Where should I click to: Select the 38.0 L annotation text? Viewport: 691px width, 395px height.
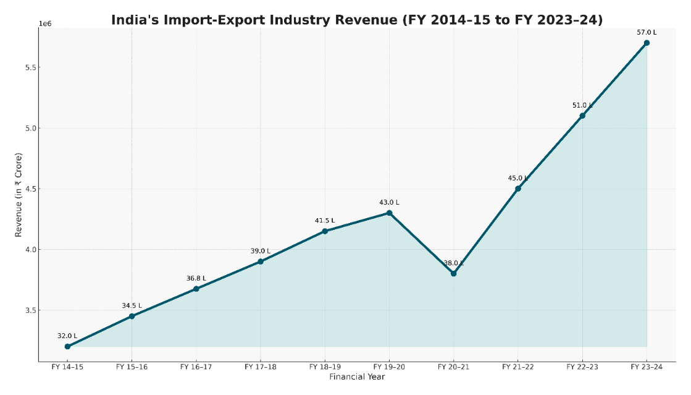pos(454,261)
